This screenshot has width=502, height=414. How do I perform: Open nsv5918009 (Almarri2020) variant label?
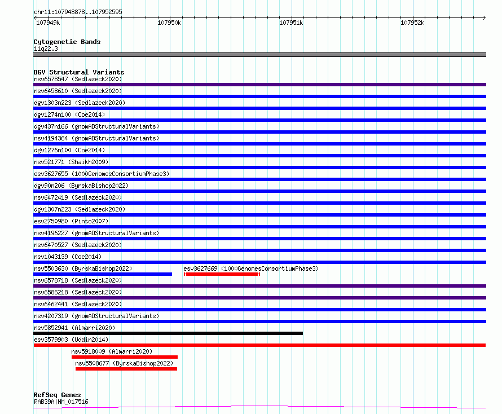pyautogui.click(x=112, y=351)
